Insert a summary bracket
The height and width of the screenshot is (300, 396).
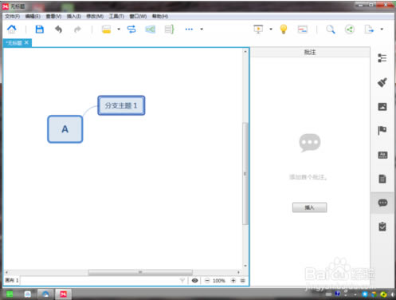(169, 29)
